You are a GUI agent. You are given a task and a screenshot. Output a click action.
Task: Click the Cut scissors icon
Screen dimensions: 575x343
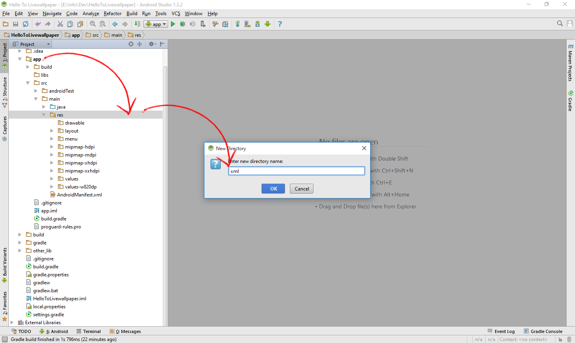[60, 24]
